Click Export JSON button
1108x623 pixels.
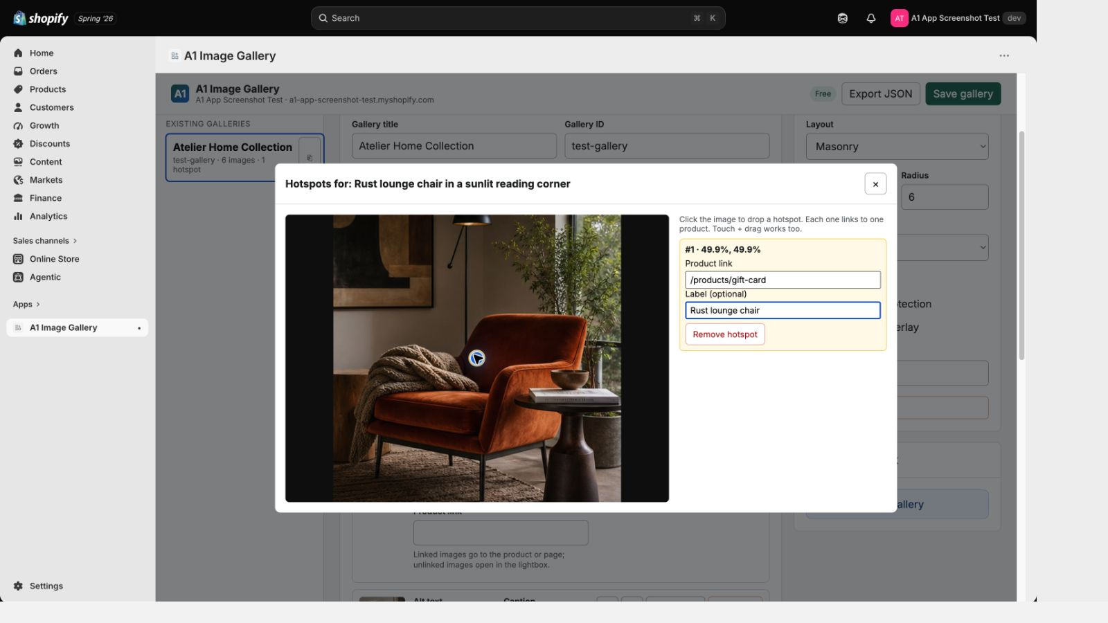coord(881,94)
